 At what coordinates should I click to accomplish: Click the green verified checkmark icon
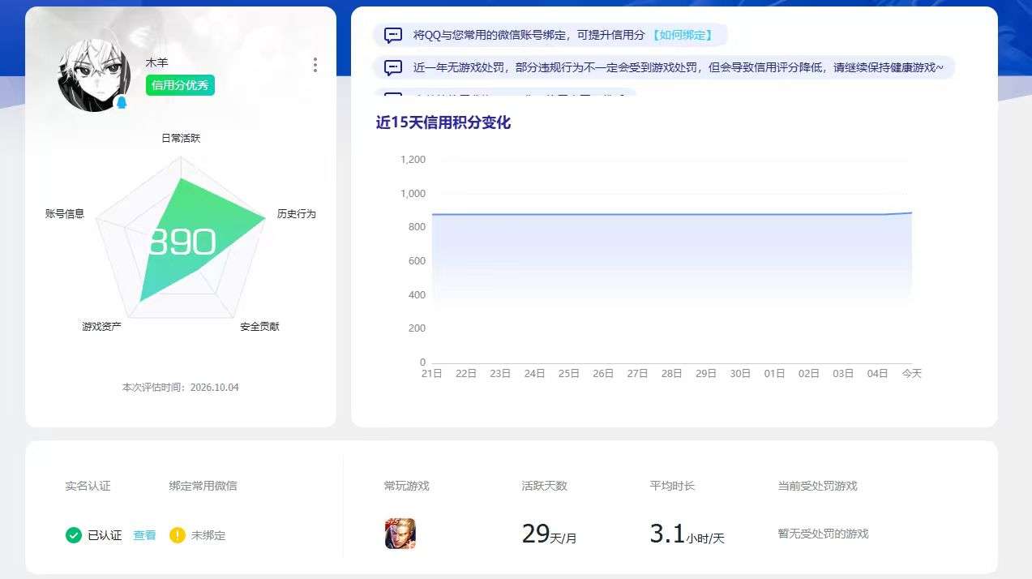tap(74, 535)
